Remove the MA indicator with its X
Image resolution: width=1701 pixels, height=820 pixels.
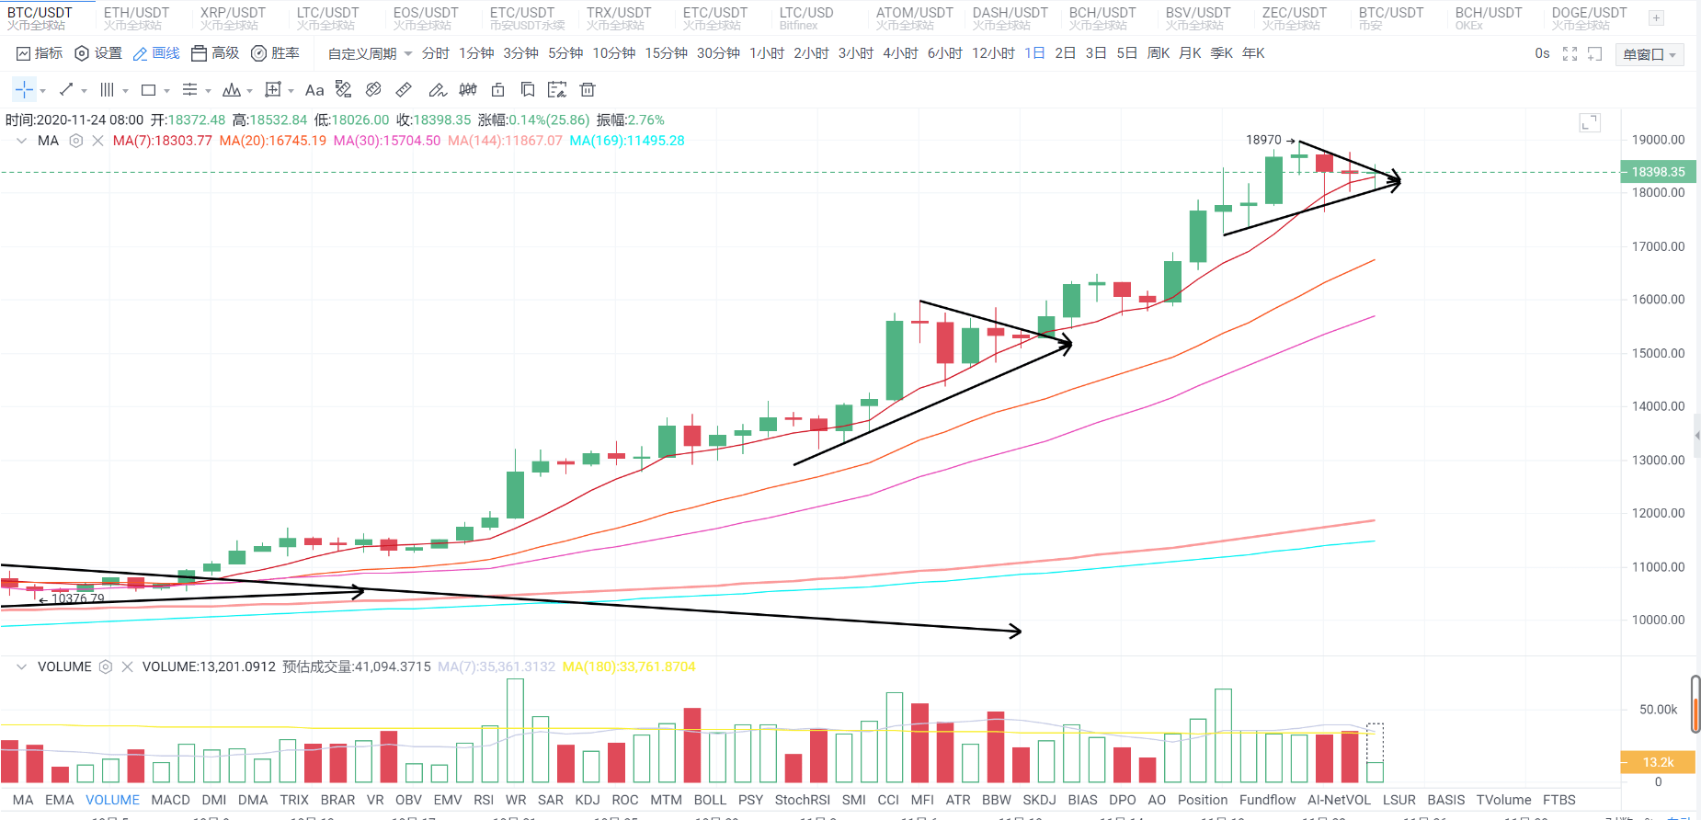pos(97,141)
